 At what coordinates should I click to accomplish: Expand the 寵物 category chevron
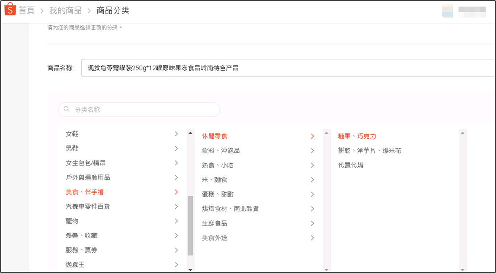(176, 221)
